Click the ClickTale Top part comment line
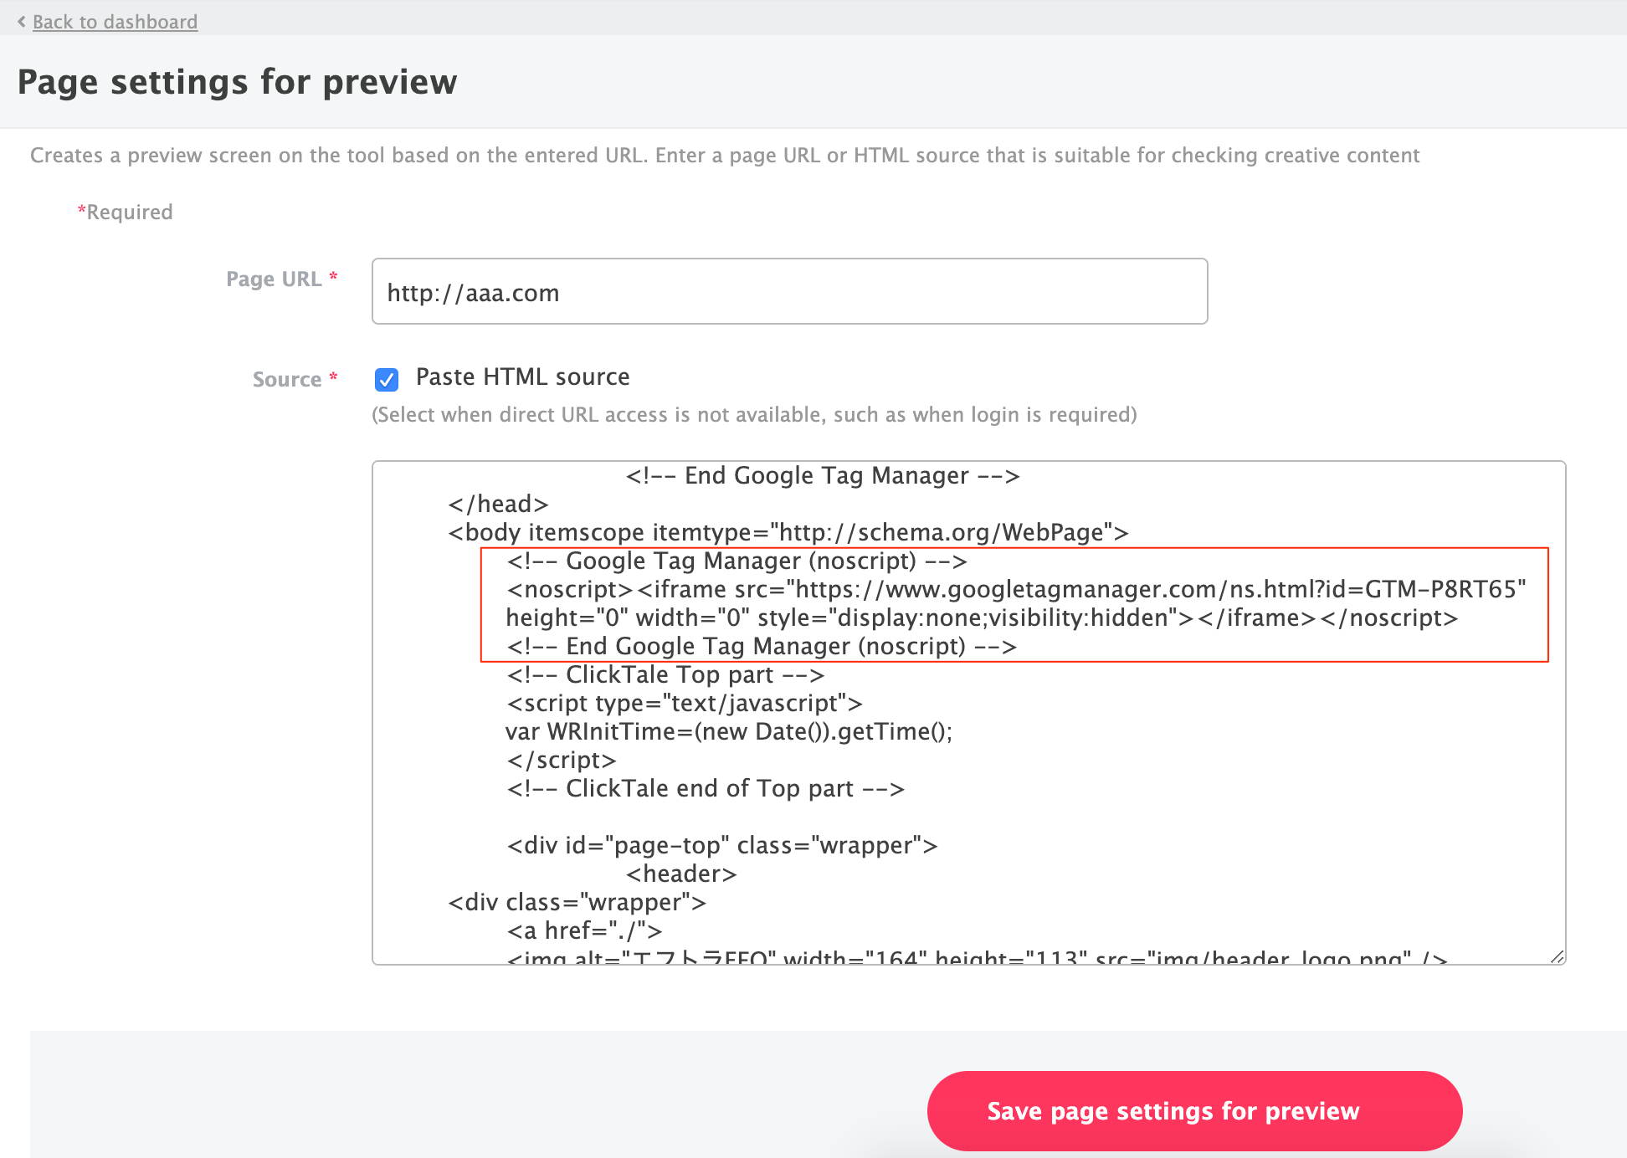The height and width of the screenshot is (1158, 1627). [x=665, y=674]
